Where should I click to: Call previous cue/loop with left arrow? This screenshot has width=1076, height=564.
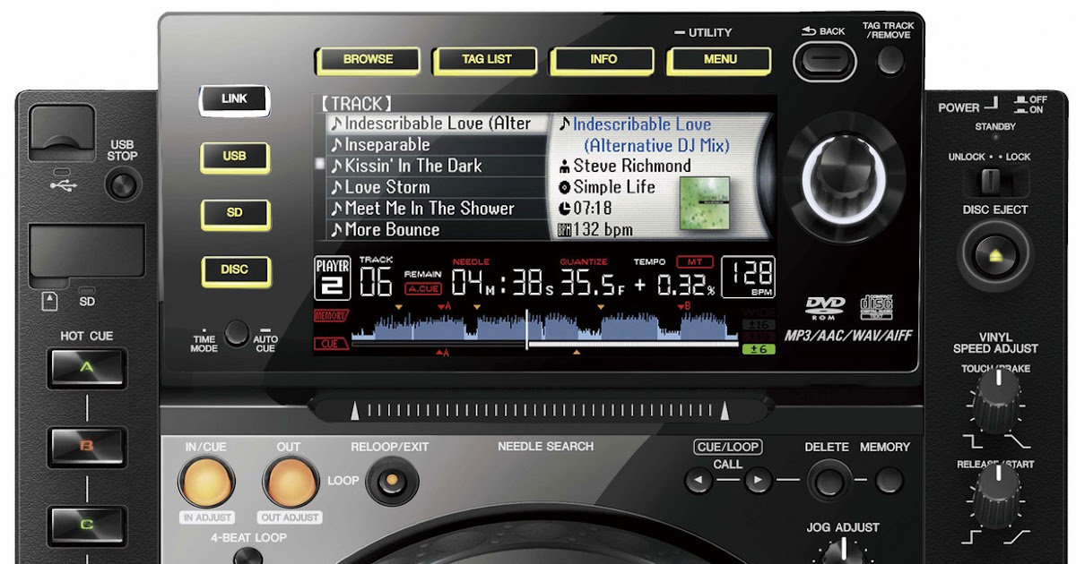[x=698, y=482]
